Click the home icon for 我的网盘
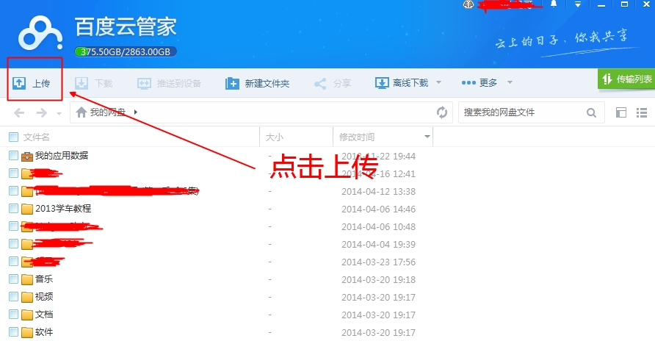 pyautogui.click(x=82, y=112)
